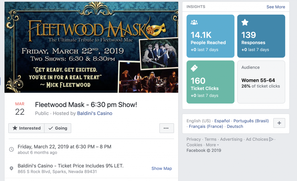Click the star icon in Responses card
297x181 pixels.
245,22
